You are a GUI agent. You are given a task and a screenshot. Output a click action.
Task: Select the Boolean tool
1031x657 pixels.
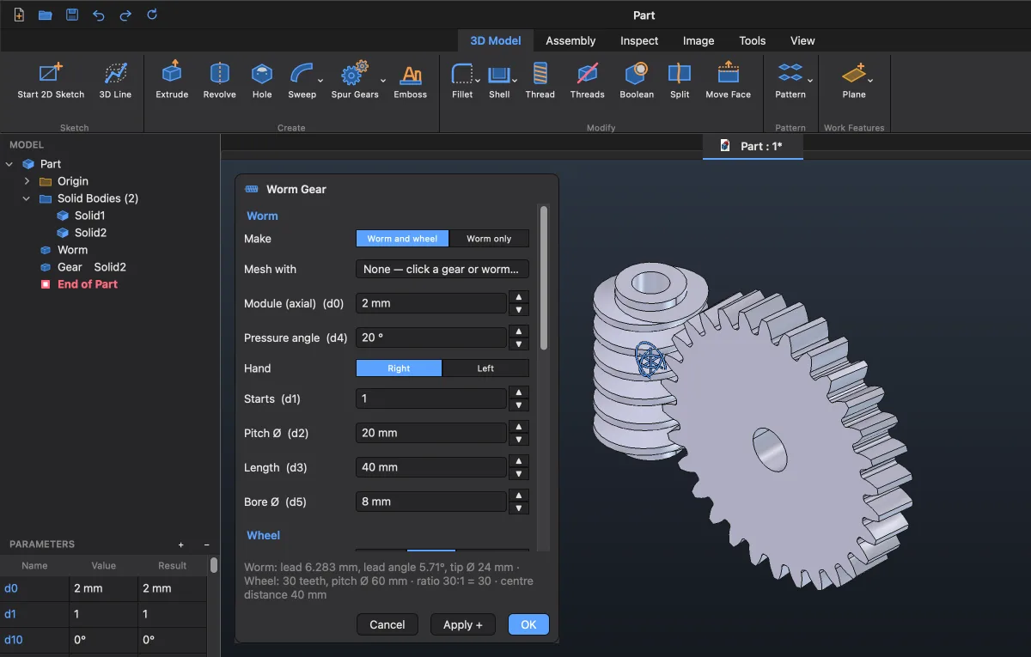637,81
